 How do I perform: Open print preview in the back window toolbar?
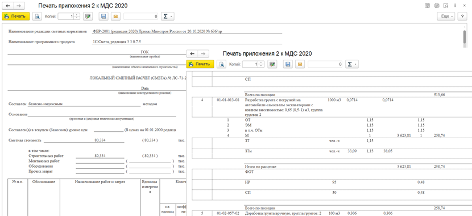(x=38, y=16)
